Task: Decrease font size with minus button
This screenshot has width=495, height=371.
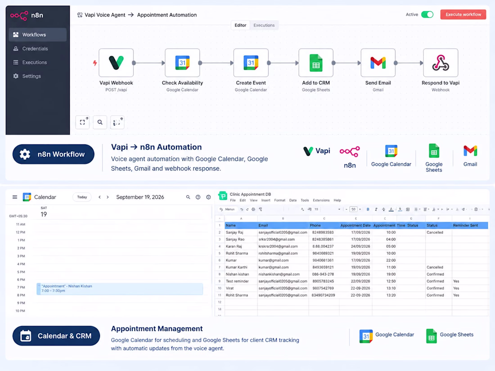Action: point(346,210)
